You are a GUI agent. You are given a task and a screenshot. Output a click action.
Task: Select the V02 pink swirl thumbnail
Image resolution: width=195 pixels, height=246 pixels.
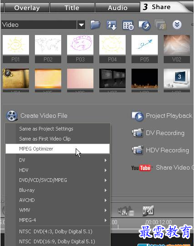(177, 45)
